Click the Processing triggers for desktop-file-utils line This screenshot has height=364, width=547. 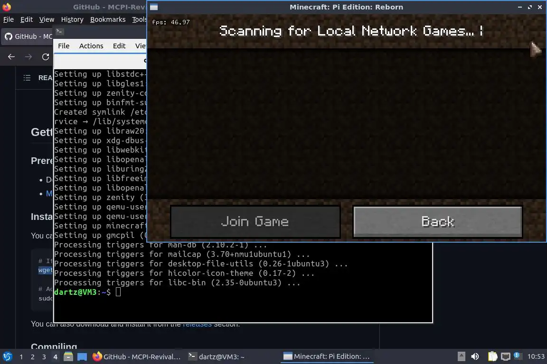[200, 264]
